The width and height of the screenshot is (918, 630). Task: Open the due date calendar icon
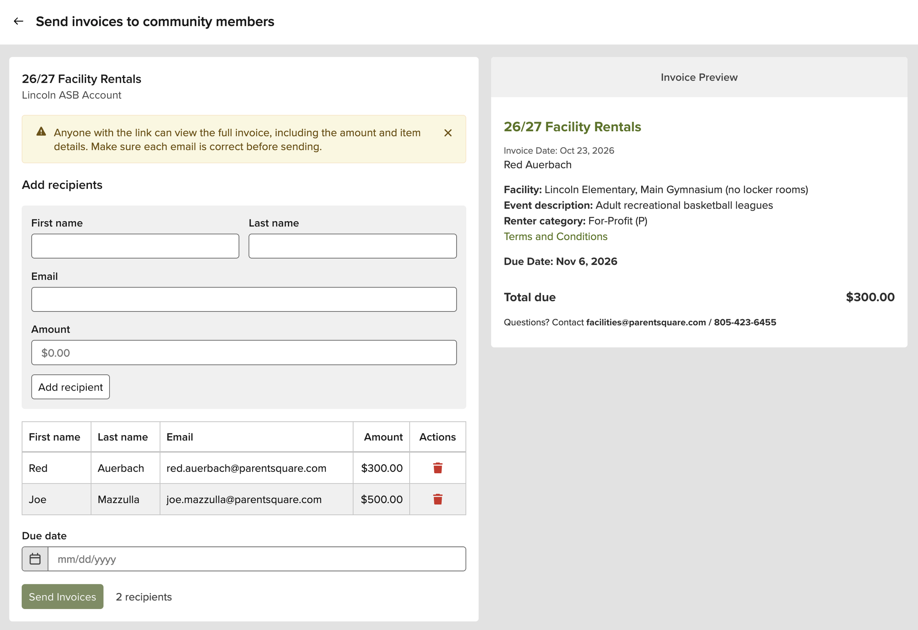coord(35,559)
